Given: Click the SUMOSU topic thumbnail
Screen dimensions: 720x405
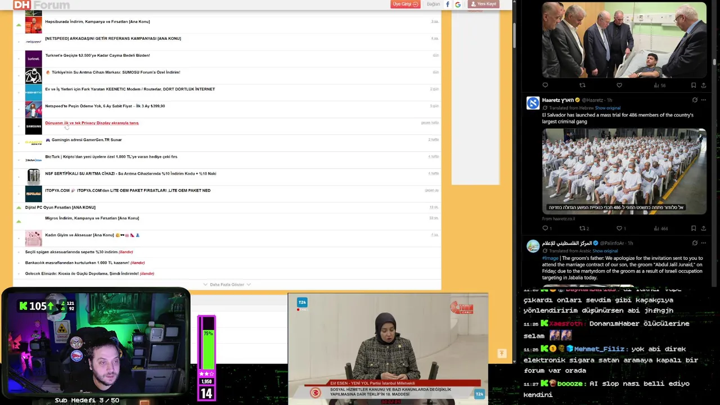Looking at the screenshot, I should (x=33, y=75).
